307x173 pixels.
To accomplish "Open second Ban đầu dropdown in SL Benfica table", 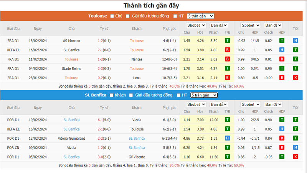I will (273, 104).
